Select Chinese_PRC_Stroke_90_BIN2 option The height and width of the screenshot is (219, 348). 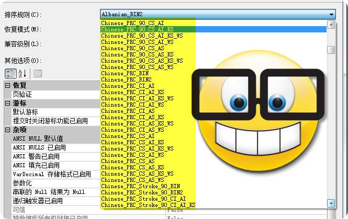click(214, 193)
